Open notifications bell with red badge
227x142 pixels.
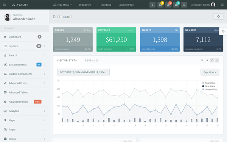pyautogui.click(x=168, y=5)
